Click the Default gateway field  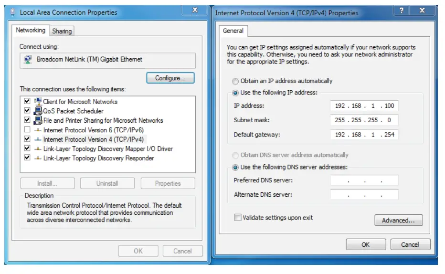click(364, 135)
